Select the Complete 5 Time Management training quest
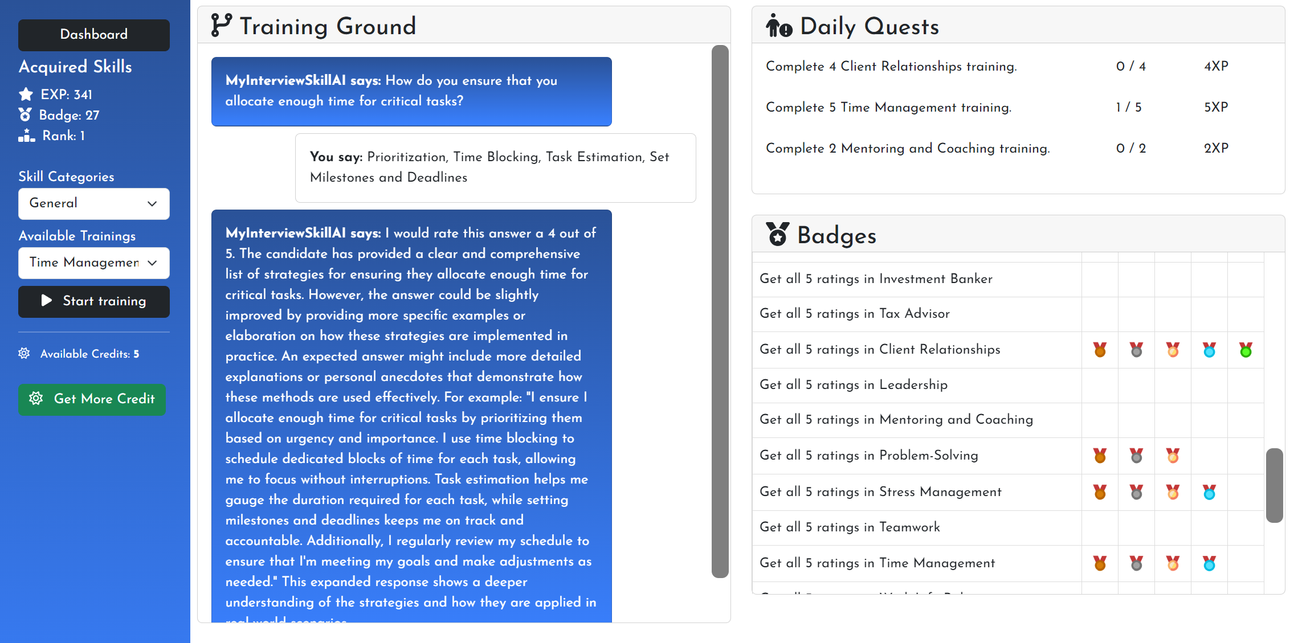 click(888, 108)
